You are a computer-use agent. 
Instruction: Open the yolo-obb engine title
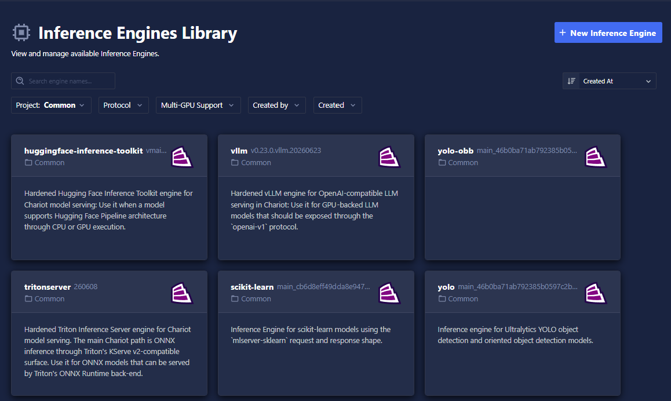tap(455, 151)
